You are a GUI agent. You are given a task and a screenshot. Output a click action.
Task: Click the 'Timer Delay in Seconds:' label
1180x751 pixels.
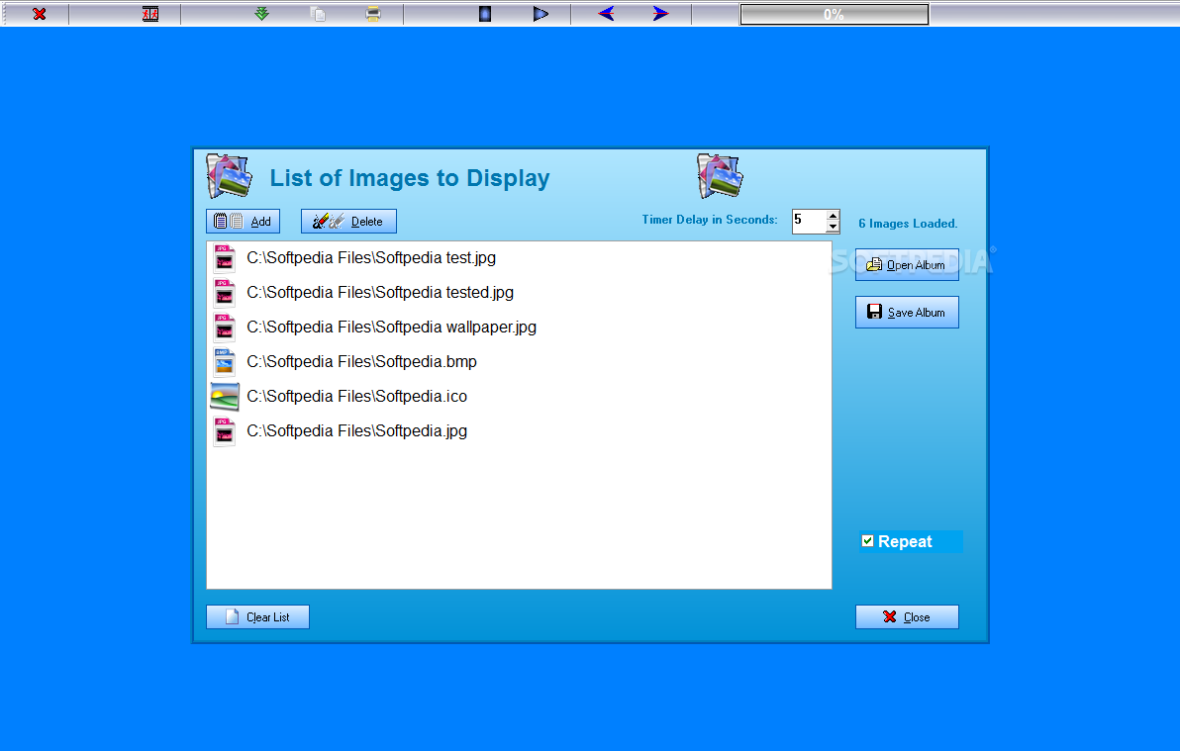710,220
